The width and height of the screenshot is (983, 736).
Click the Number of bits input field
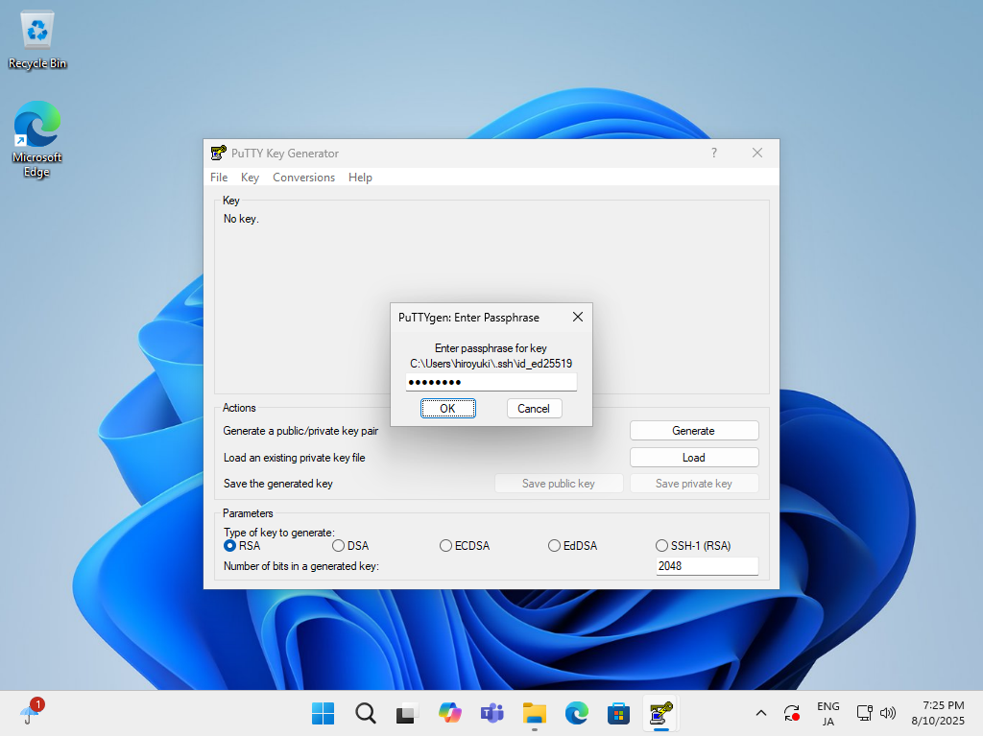tap(707, 565)
